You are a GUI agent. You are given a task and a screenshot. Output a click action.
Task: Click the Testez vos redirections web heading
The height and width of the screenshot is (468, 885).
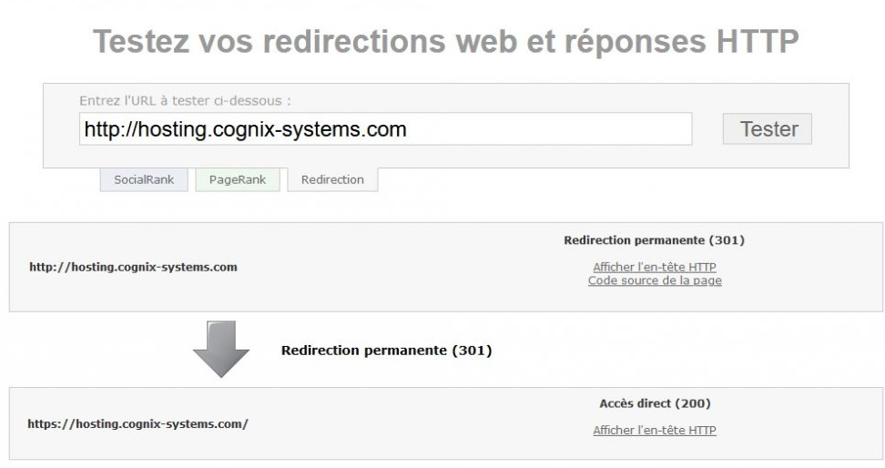(x=446, y=41)
